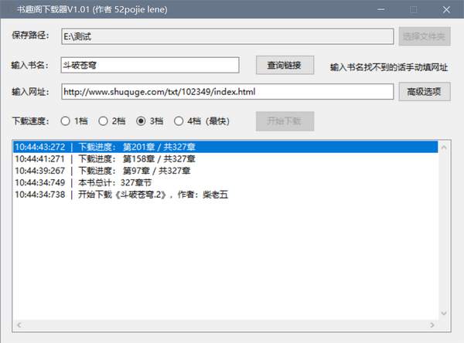
Task: Click the log's scroll-left arrow
Action: click(19, 325)
